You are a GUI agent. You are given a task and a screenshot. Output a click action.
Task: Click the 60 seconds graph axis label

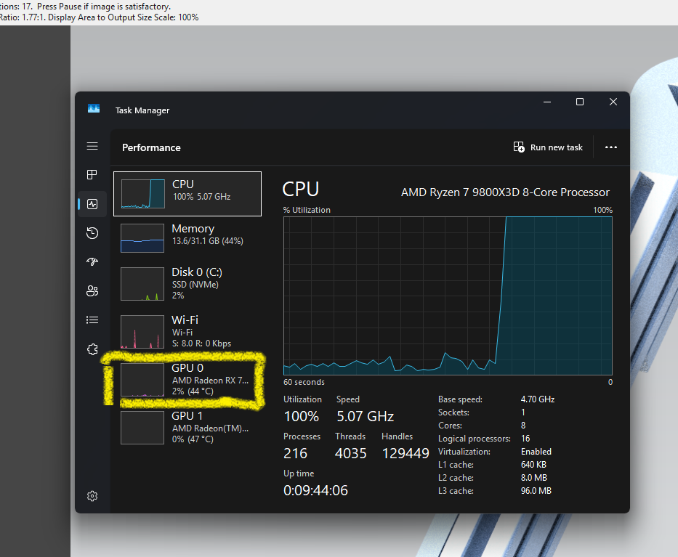(304, 382)
